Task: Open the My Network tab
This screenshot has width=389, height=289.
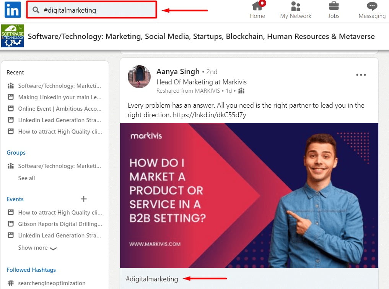Action: pos(295,10)
